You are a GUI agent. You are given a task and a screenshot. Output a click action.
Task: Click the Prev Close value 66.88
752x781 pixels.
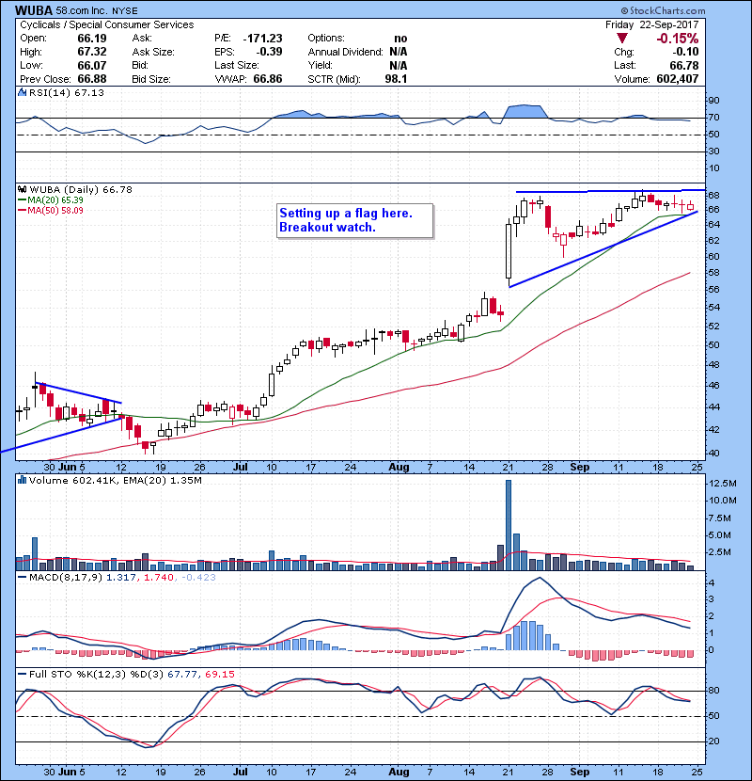pyautogui.click(x=92, y=79)
